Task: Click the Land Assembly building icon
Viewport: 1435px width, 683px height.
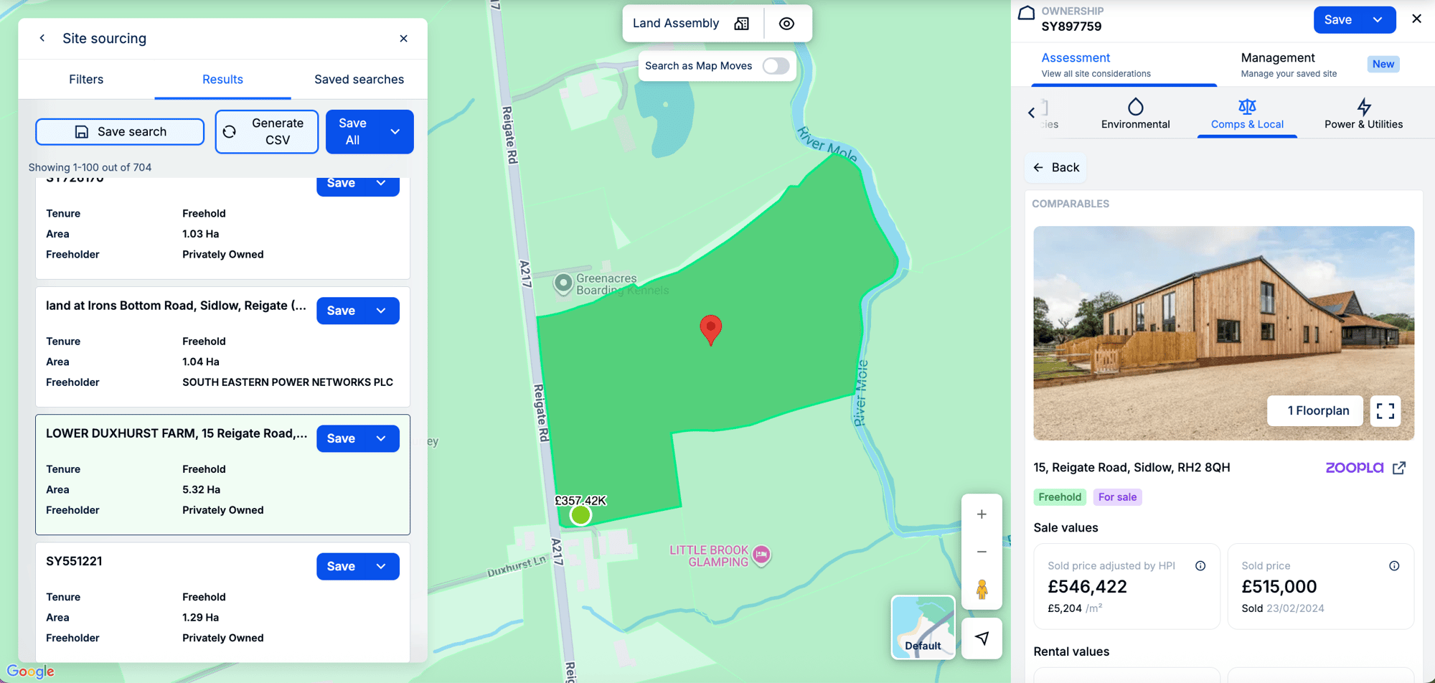Action: pyautogui.click(x=740, y=22)
